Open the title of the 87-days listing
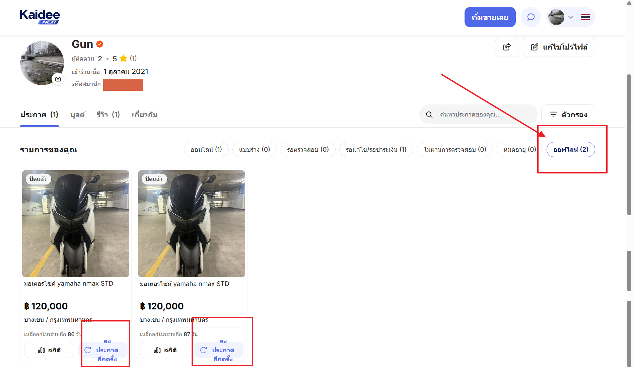This screenshot has width=633, height=368. click(185, 284)
